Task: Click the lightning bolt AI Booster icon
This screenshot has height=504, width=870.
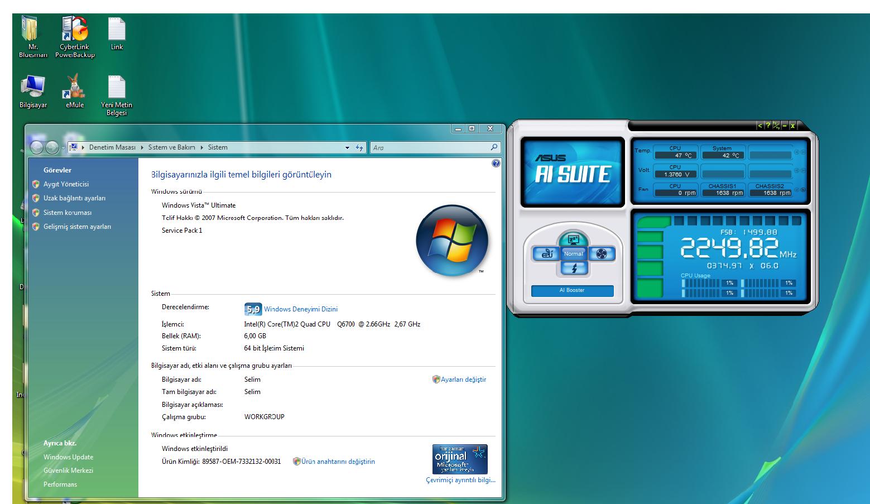Action: [574, 268]
